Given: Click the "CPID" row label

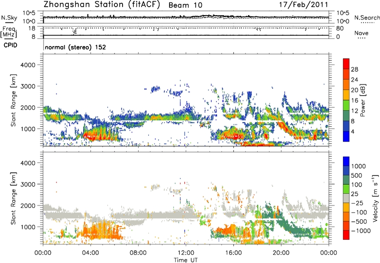Looking at the screenshot, I should click(x=10, y=45).
